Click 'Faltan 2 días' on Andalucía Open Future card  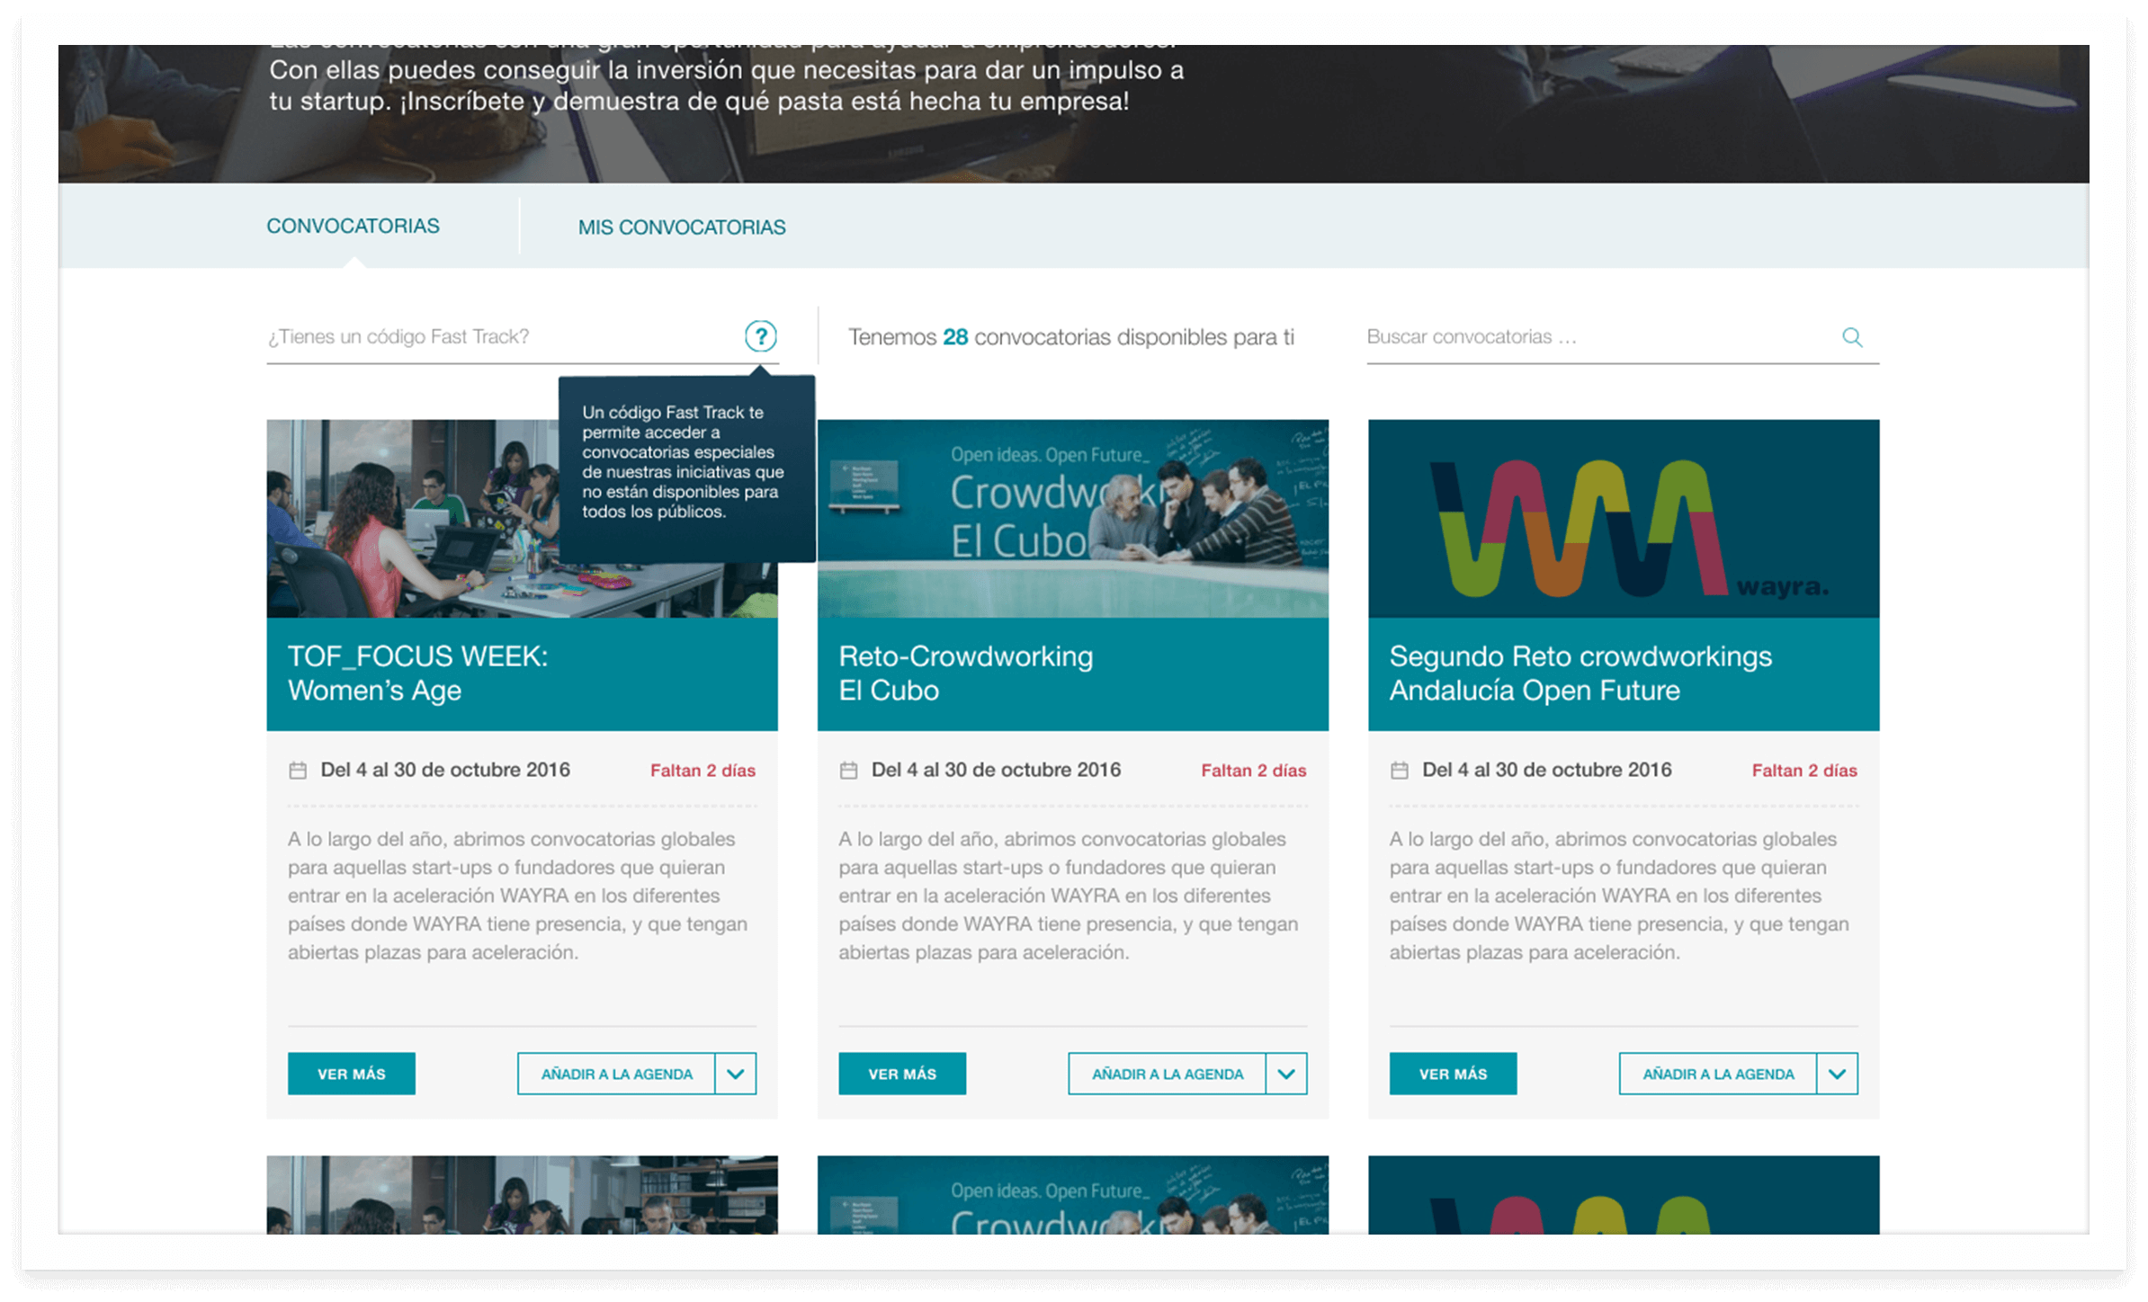pos(1804,771)
